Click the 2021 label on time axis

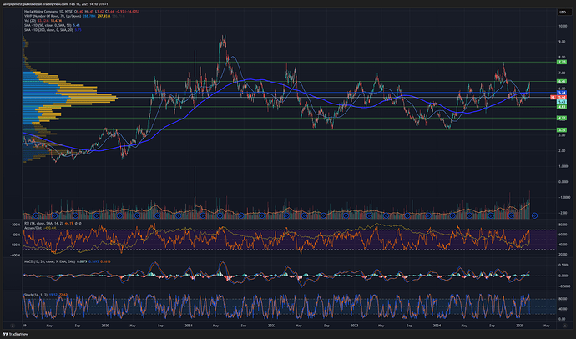click(x=189, y=326)
